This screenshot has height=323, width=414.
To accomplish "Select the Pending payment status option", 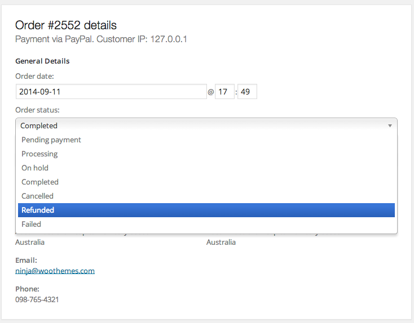I will (x=51, y=140).
